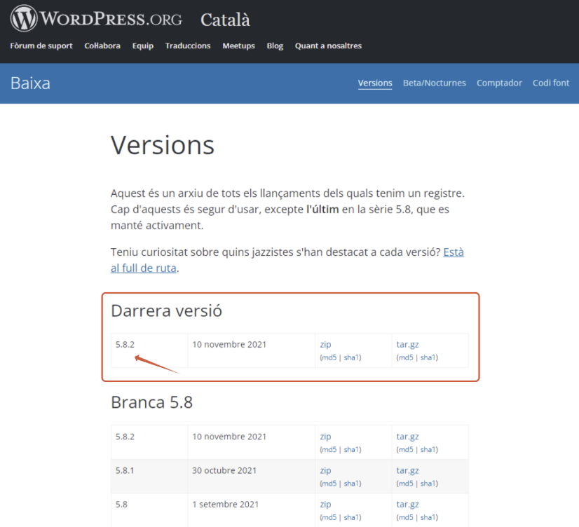Image resolution: width=579 pixels, height=527 pixels.
Task: Open the Català site title link
Action: pyautogui.click(x=225, y=20)
